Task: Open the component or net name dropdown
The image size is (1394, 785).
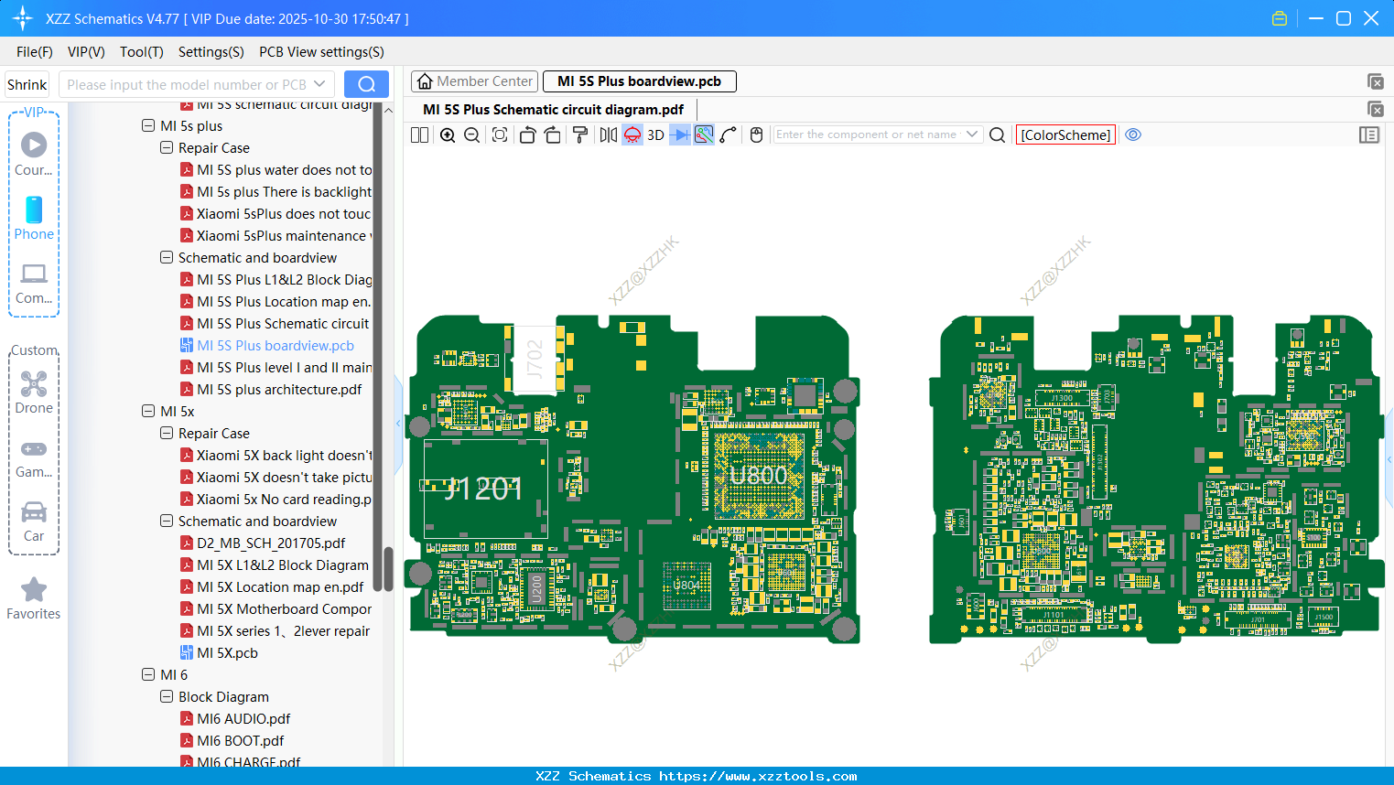Action: click(972, 134)
